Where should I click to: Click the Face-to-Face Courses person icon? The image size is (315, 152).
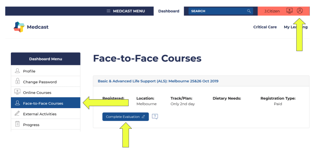pyautogui.click(x=17, y=103)
